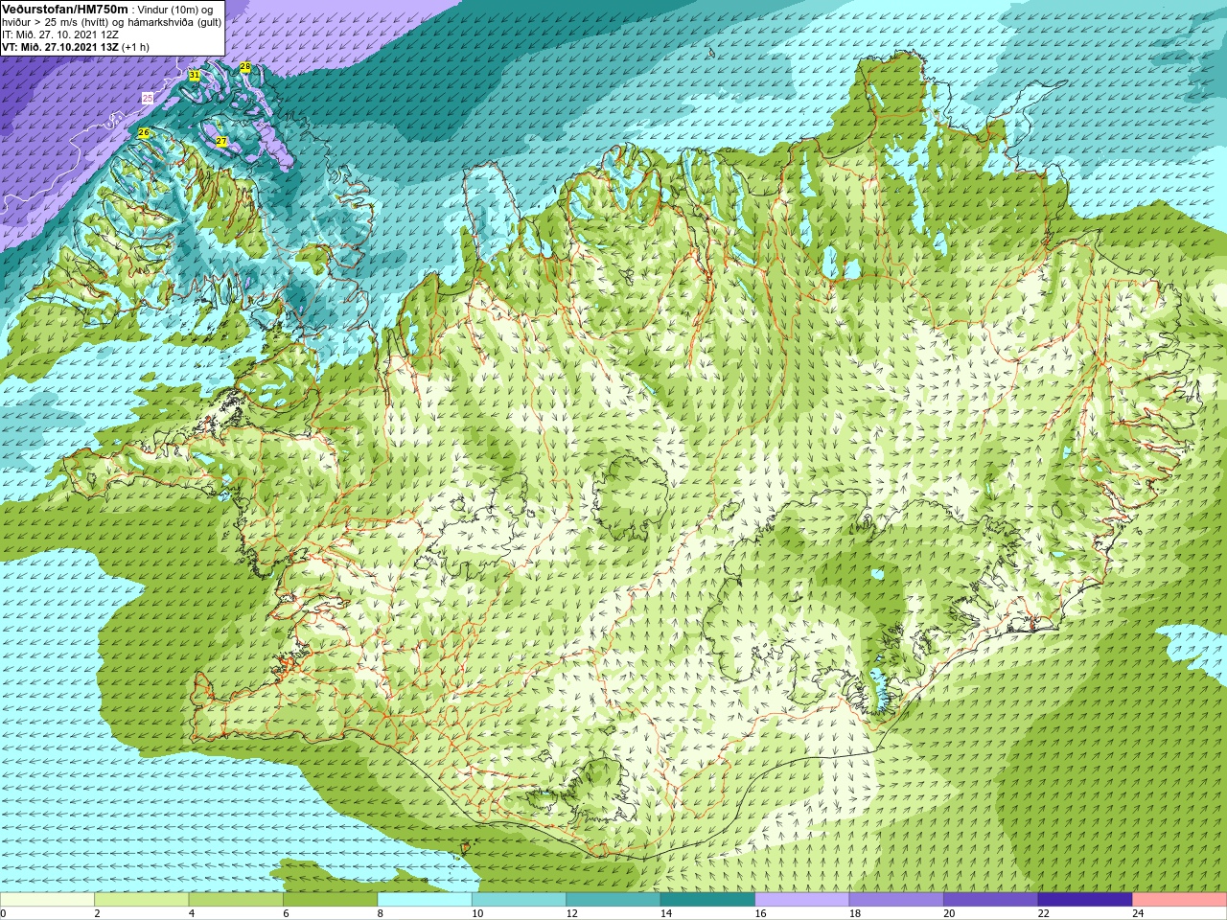The width and height of the screenshot is (1227, 920).
Task: Click the 10–12 m/s turquoise legend swatch
Action: pos(519,900)
